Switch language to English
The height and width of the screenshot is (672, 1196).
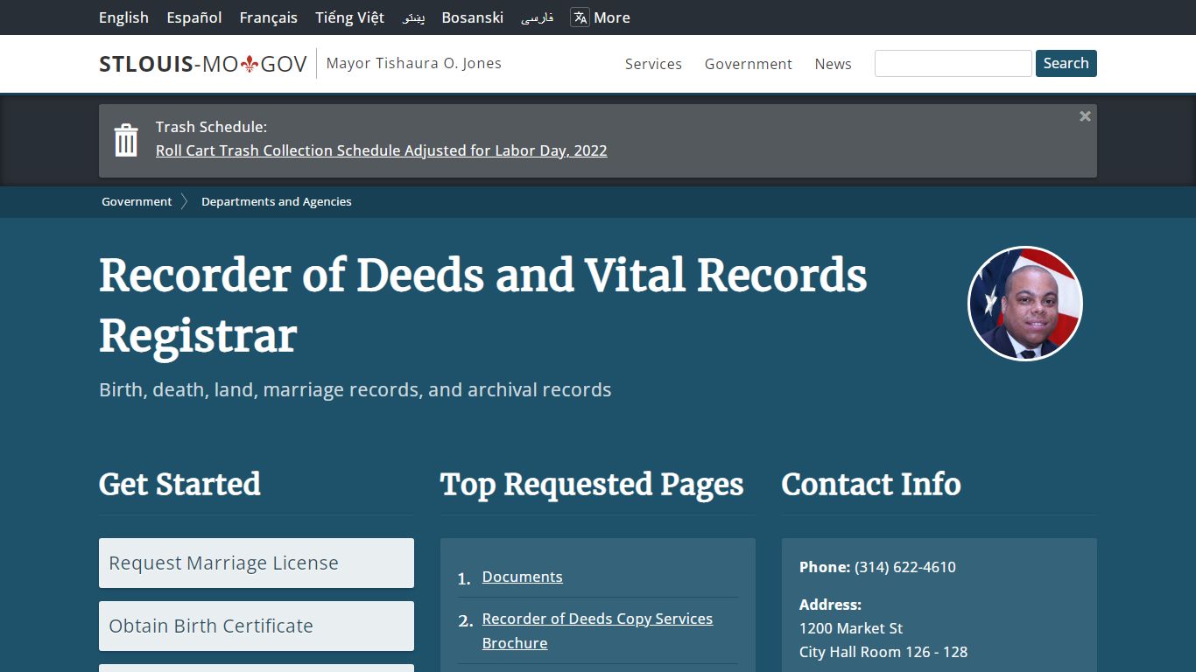[x=123, y=17]
